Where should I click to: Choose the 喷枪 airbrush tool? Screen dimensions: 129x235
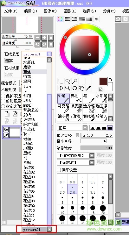[x=76, y=98]
